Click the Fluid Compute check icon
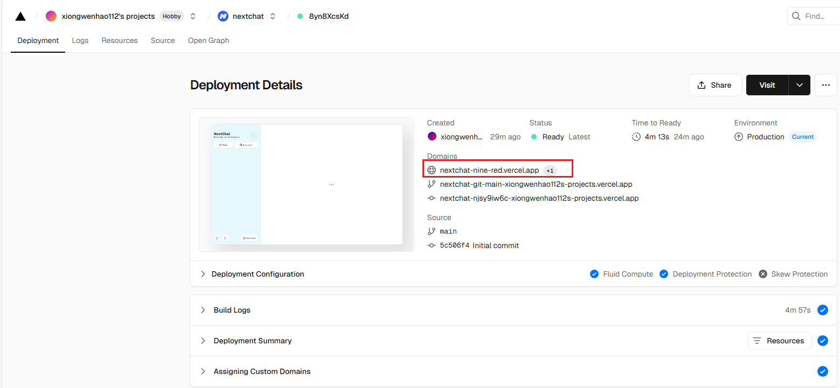Image resolution: width=840 pixels, height=388 pixels. pyautogui.click(x=594, y=274)
